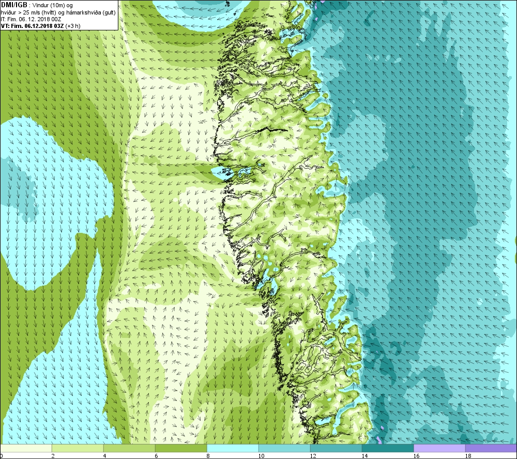This screenshot has width=517, height=459.
Task: Click the legend scale label "12"
Action: [313, 456]
